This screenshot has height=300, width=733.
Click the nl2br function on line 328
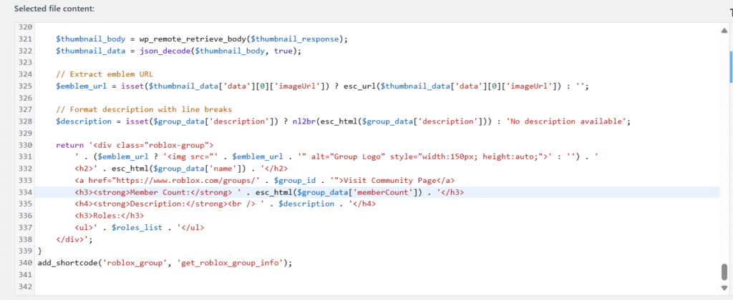coord(305,121)
